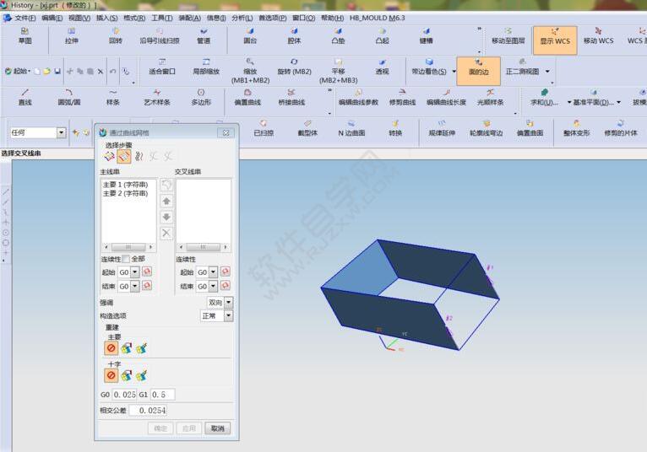Click 适合窗口 fit view
The width and height of the screenshot is (647, 452).
[x=162, y=67]
